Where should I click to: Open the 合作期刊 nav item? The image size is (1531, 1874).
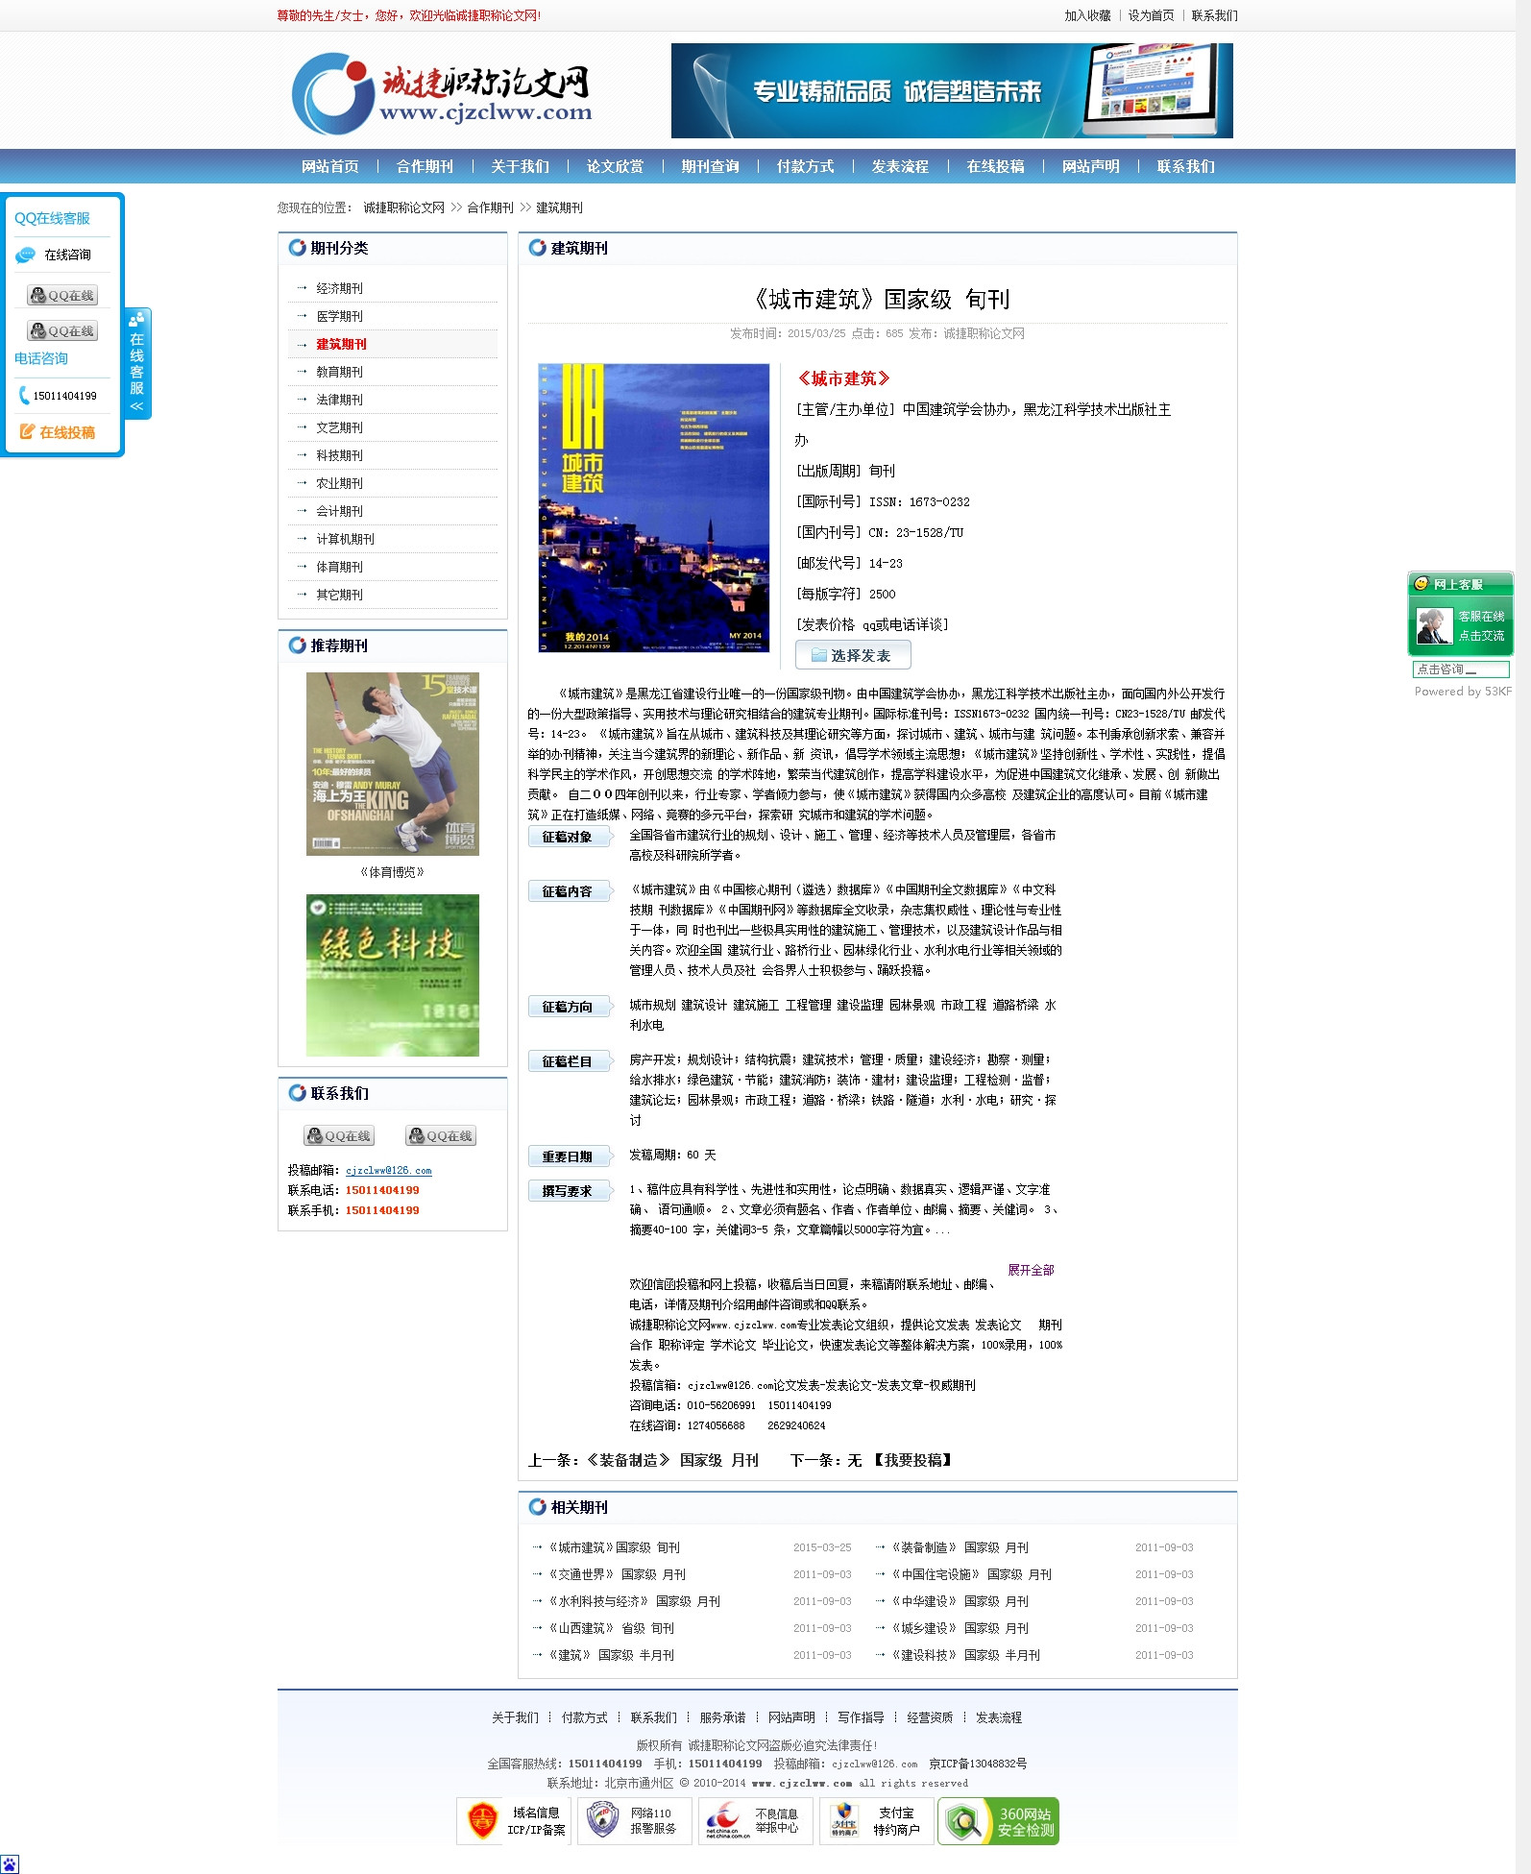(425, 166)
